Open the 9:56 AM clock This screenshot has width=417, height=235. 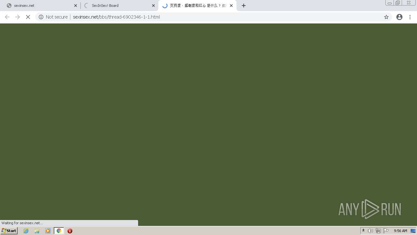coord(400,231)
